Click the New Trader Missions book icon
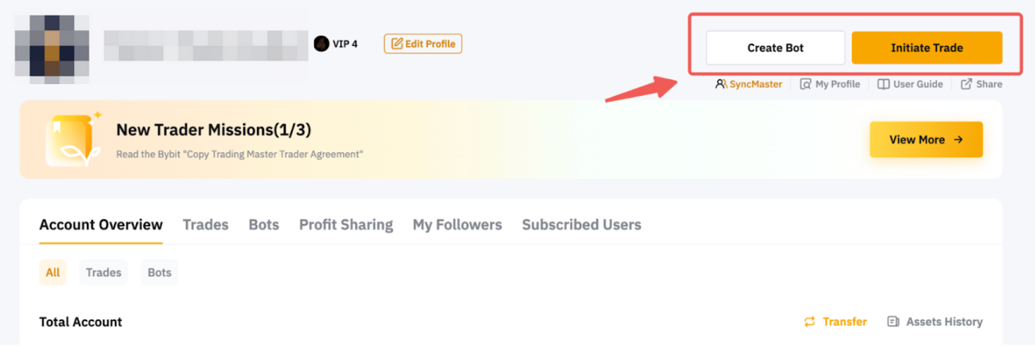 [x=71, y=139]
